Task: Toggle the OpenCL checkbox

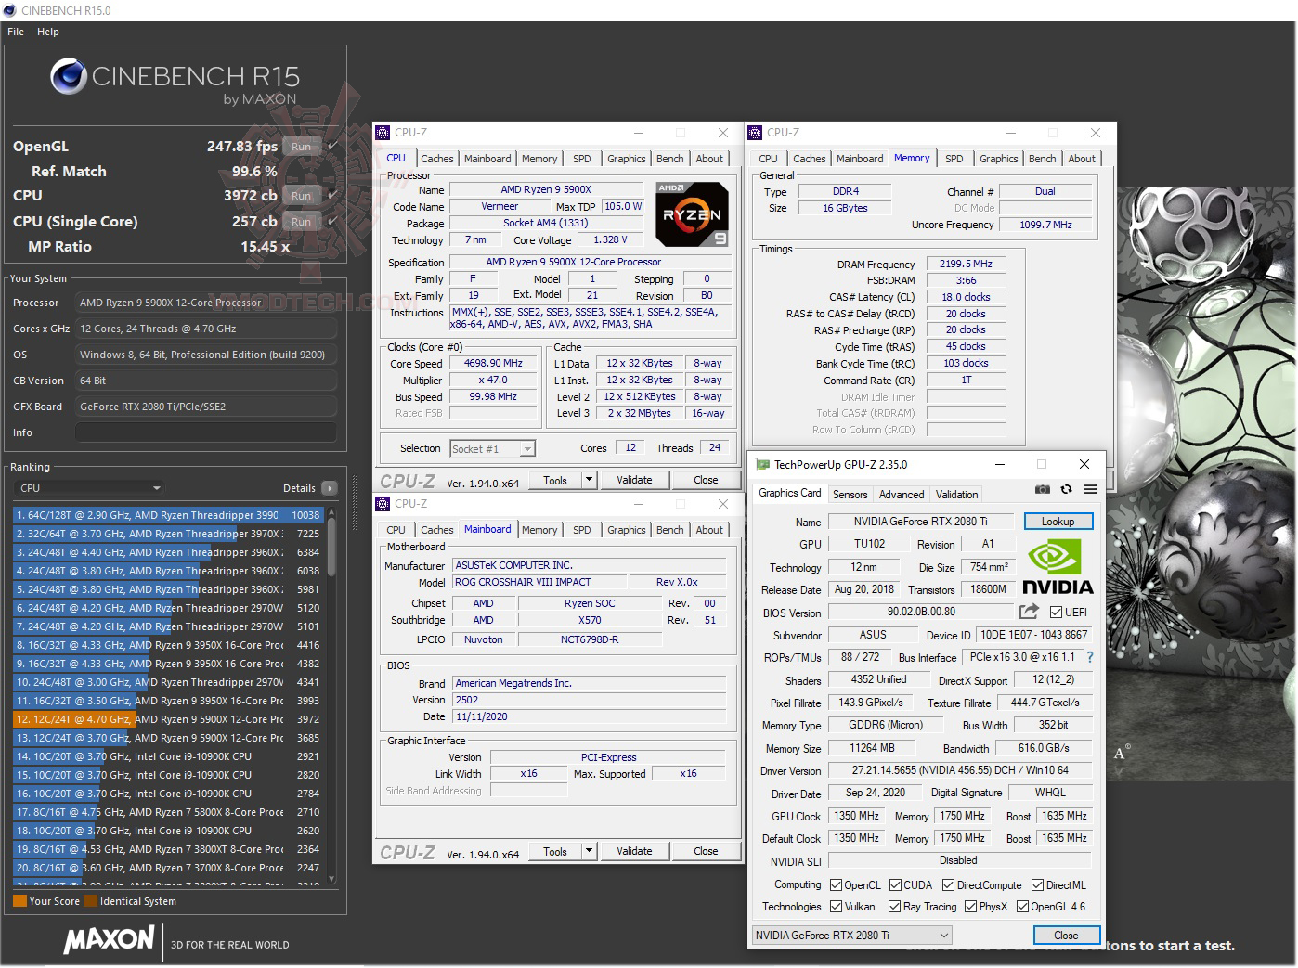Action: pos(836,885)
